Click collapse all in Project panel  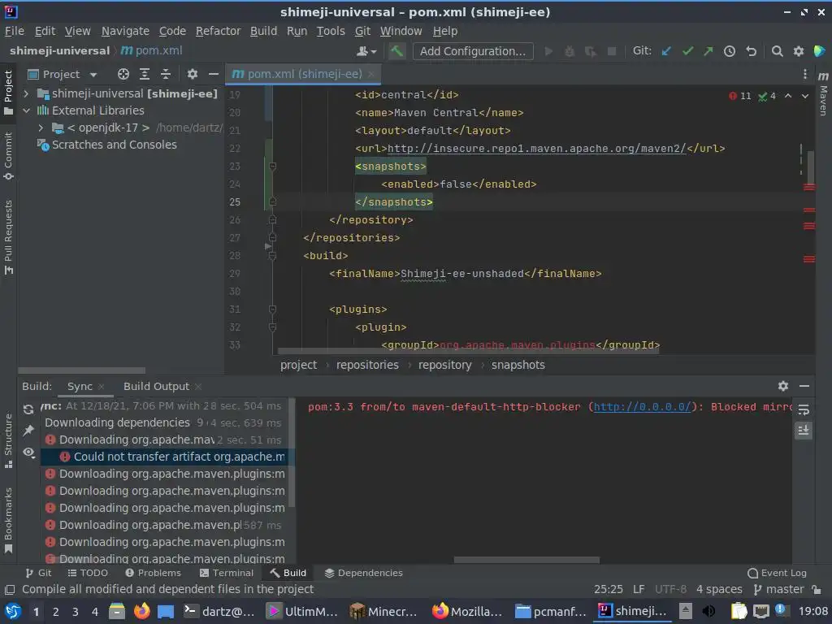(166, 74)
